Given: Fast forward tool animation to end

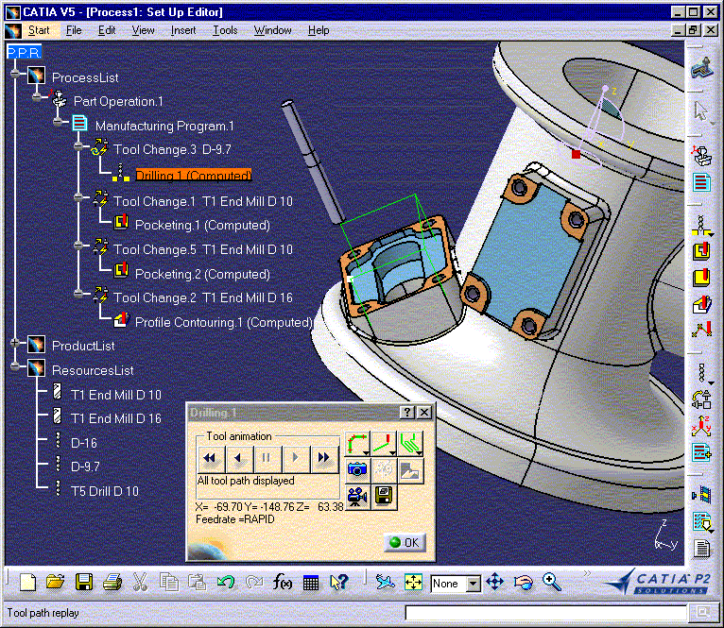Looking at the screenshot, I should point(323,458).
